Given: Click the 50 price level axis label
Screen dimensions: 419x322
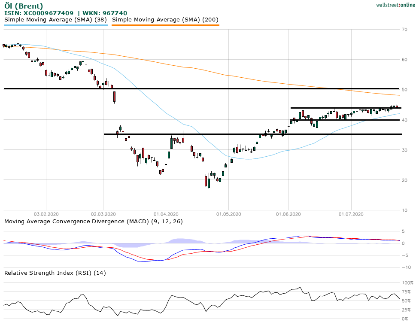Looking at the screenshot, I should click(x=404, y=90).
